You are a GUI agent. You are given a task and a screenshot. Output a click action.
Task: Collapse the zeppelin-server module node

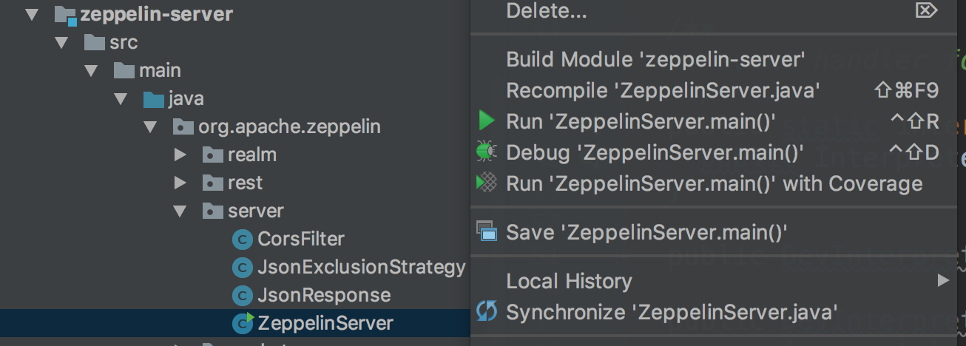(x=32, y=15)
